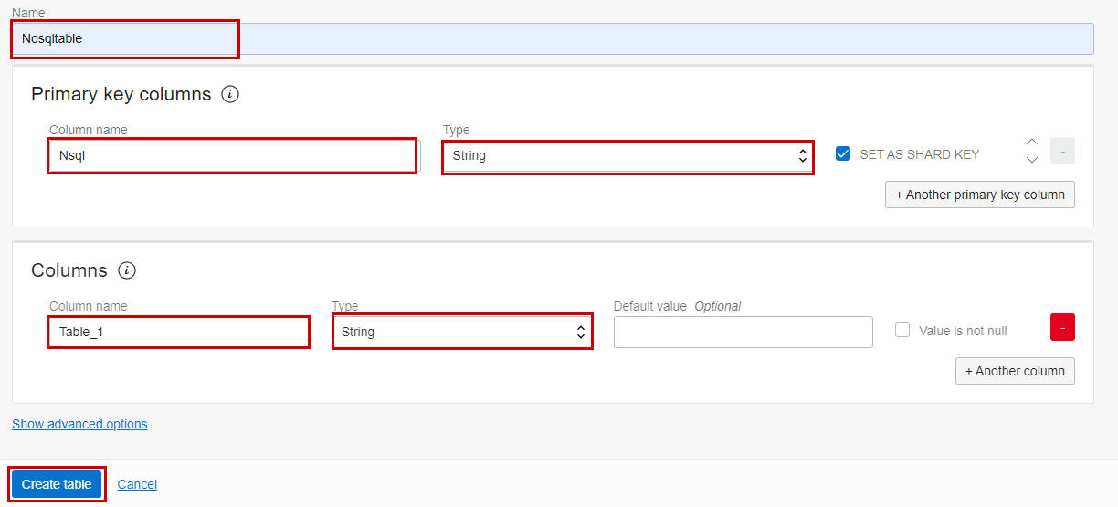Click the Columns section info icon
Image resolution: width=1118 pixels, height=507 pixels.
click(127, 270)
